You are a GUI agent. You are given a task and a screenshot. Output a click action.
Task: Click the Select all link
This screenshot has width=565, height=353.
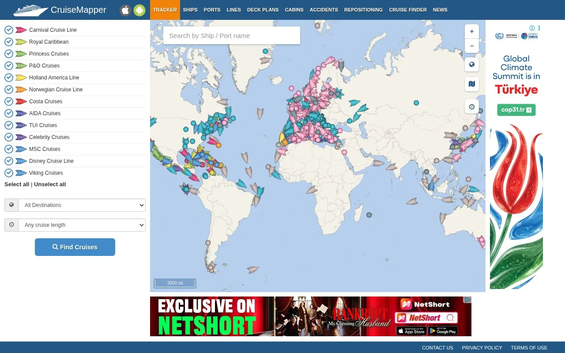click(x=17, y=184)
